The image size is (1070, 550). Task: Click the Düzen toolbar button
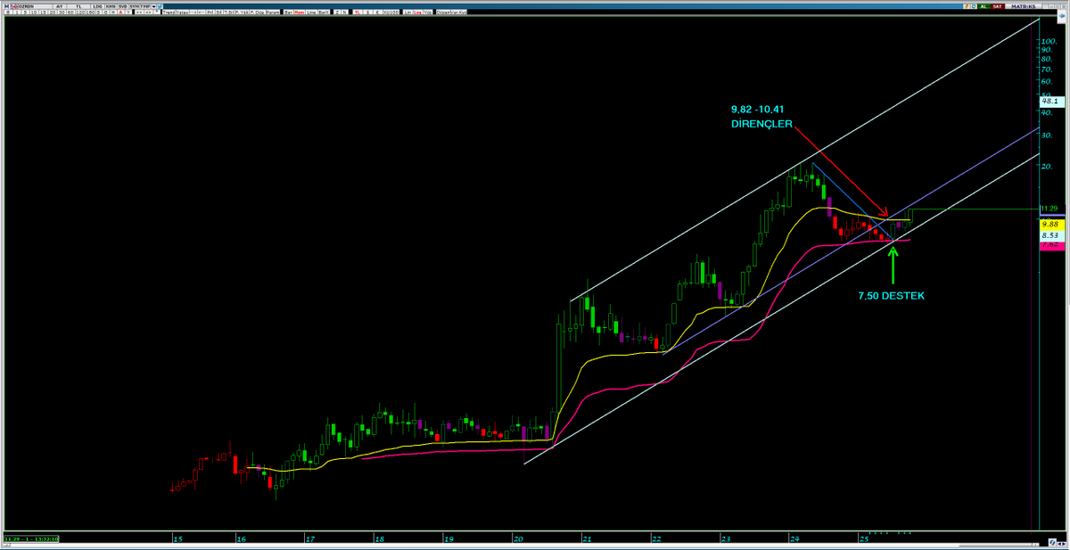[x=443, y=12]
